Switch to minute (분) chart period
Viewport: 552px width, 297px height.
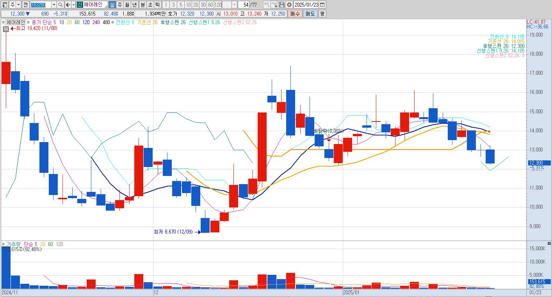click(x=142, y=5)
